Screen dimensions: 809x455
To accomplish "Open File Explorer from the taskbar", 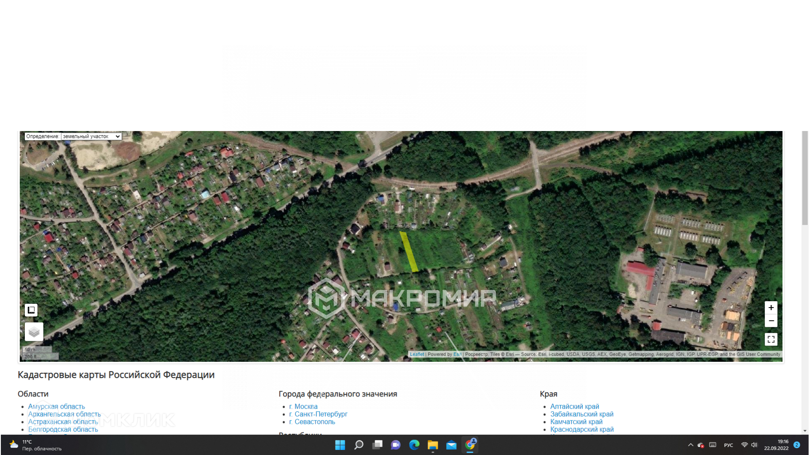I will (433, 445).
